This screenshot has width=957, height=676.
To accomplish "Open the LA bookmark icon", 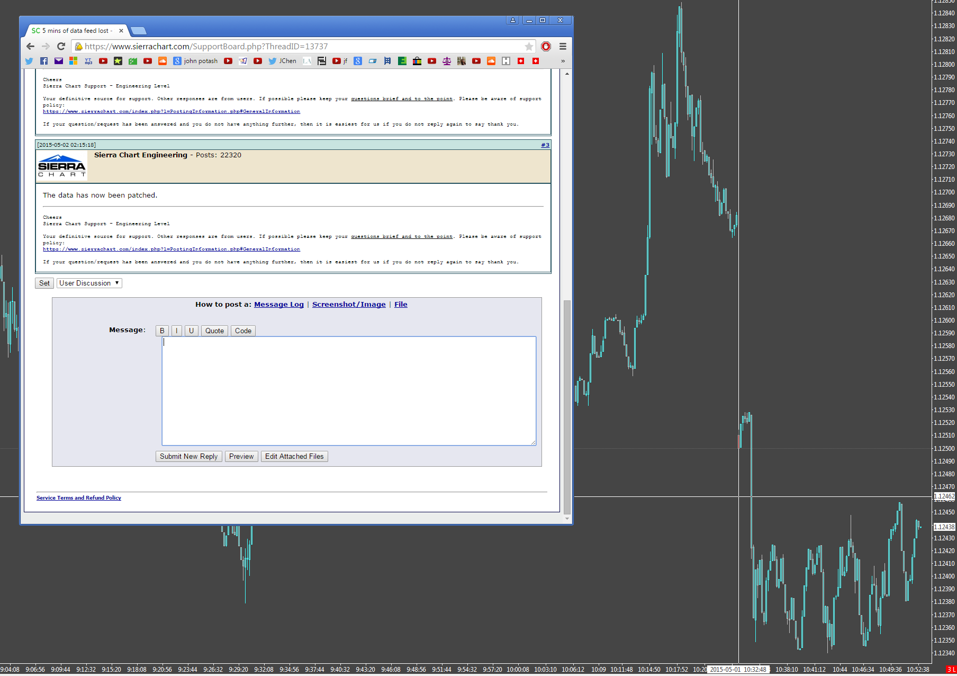I will point(307,61).
